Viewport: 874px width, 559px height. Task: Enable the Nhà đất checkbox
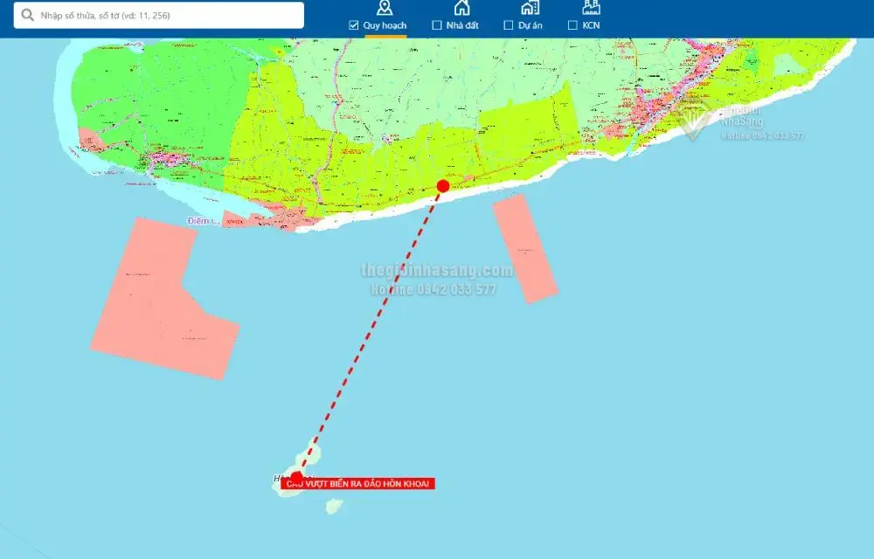pos(437,25)
